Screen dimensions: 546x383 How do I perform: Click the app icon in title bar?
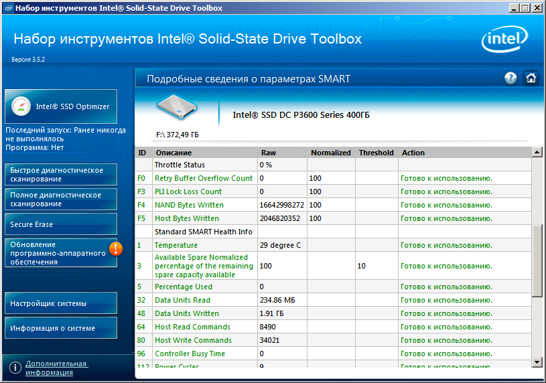click(8, 7)
